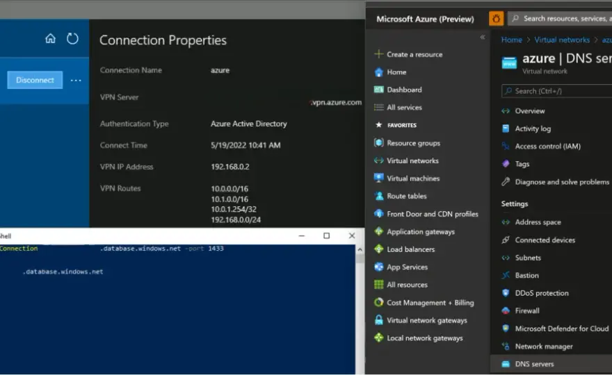Screen dimensions: 612x375
Task: Select the 10.0.1.254/32 VPN route
Action: tap(234, 209)
